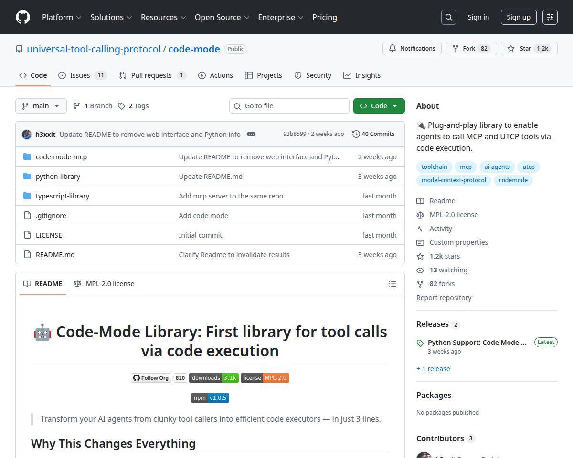The image size is (573, 458).
Task: Select the codemode topic tag
Action: point(513,180)
